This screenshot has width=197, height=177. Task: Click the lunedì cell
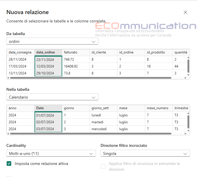(x=103, y=115)
